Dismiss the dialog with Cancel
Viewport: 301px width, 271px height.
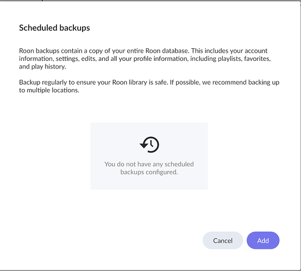point(223,240)
